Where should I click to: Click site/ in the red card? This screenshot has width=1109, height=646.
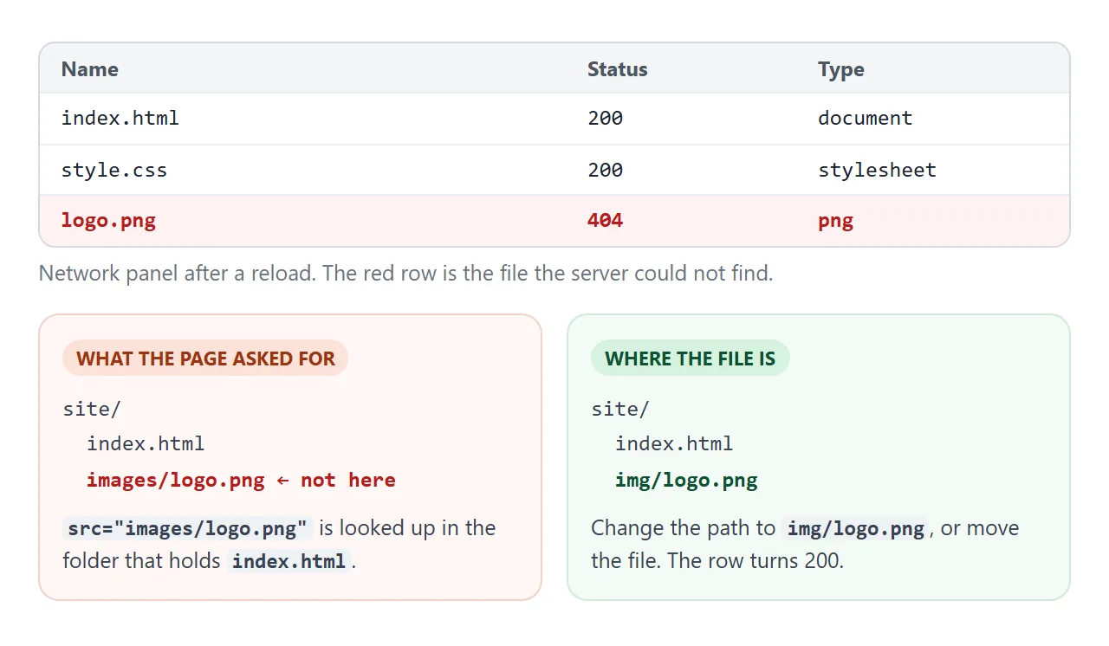(91, 409)
